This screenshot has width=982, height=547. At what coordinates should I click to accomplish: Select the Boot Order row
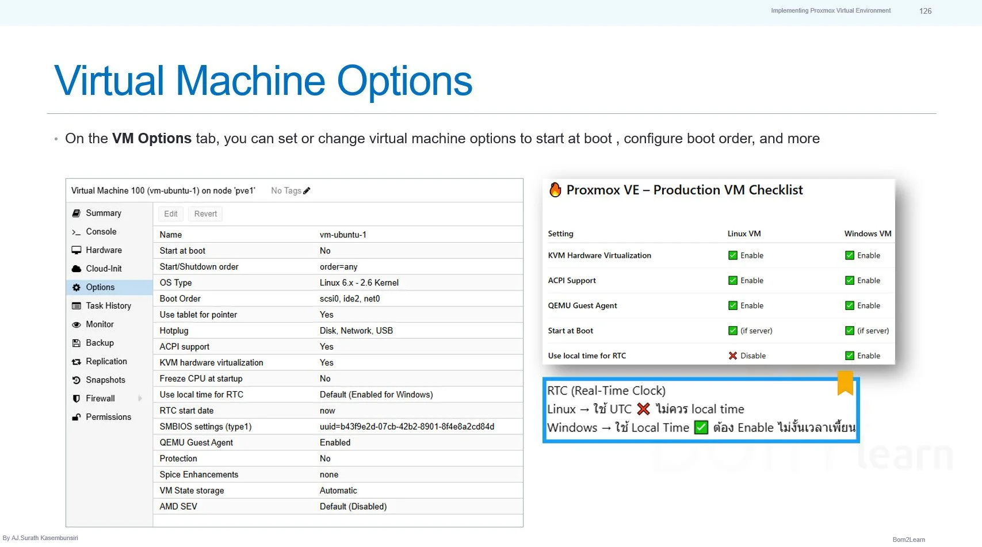pyautogui.click(x=338, y=299)
